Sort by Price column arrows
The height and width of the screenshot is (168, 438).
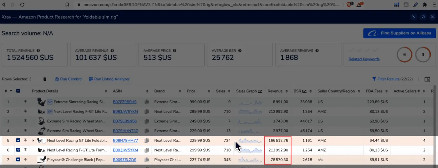pyautogui.click(x=209, y=91)
